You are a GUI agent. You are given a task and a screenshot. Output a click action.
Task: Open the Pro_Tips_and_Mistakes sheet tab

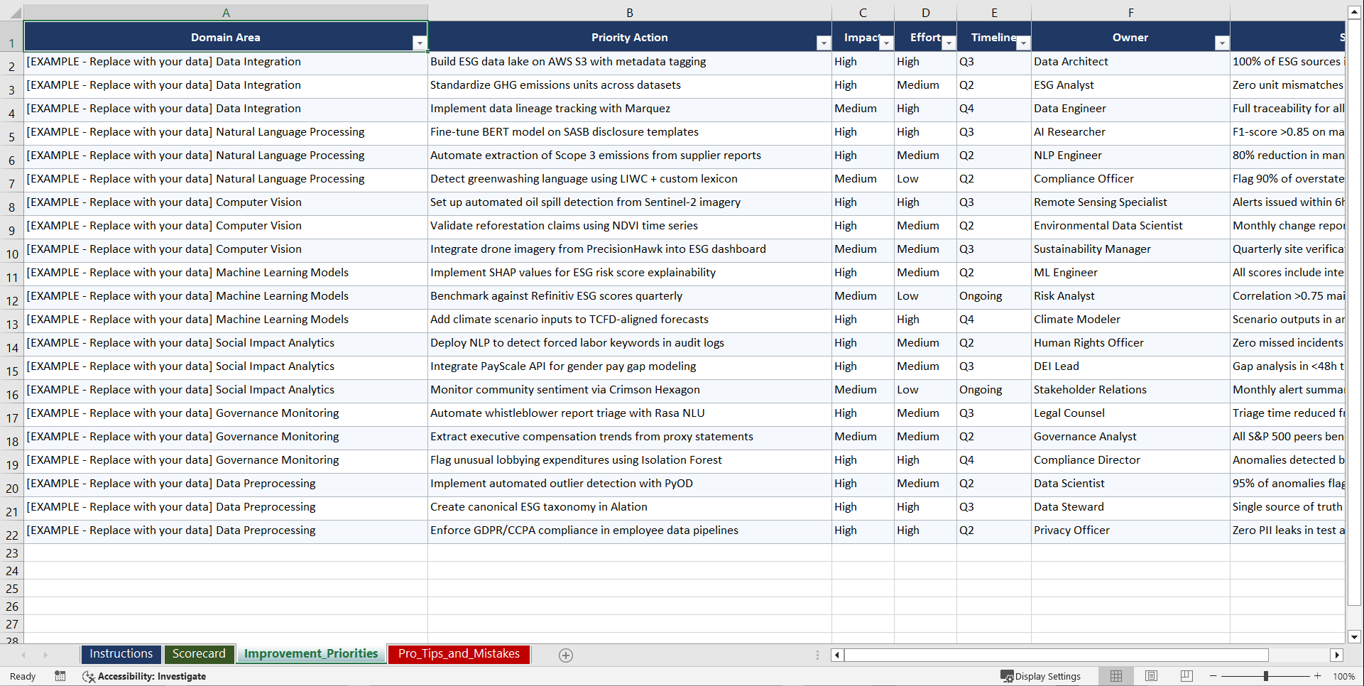click(x=458, y=654)
